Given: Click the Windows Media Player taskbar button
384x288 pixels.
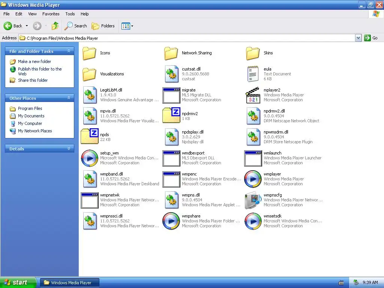Looking at the screenshot, I should (x=69, y=283).
